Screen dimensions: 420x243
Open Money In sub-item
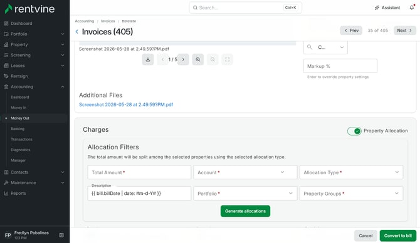18,107
